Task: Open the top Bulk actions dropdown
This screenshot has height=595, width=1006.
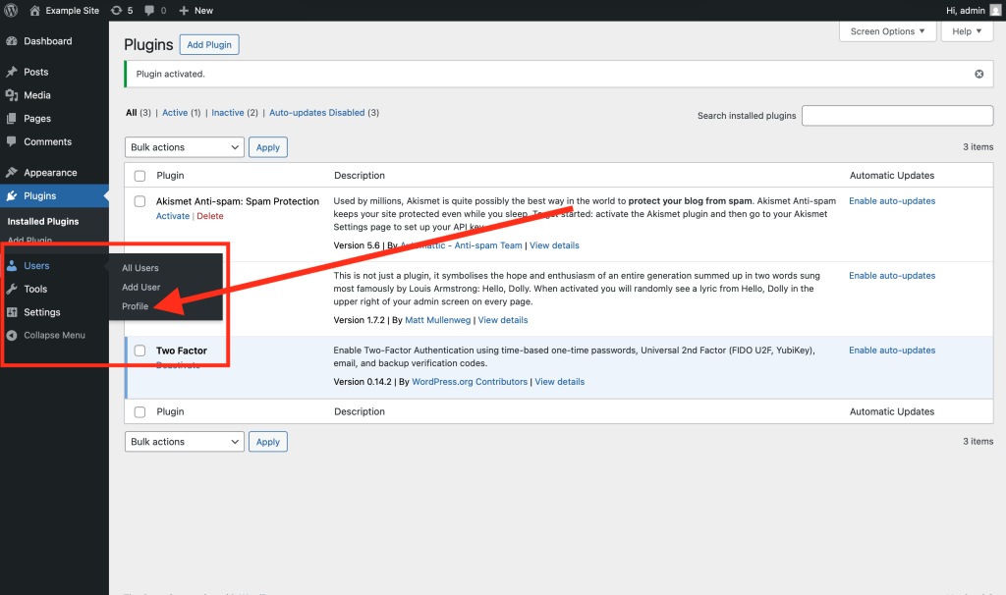Action: [x=184, y=147]
